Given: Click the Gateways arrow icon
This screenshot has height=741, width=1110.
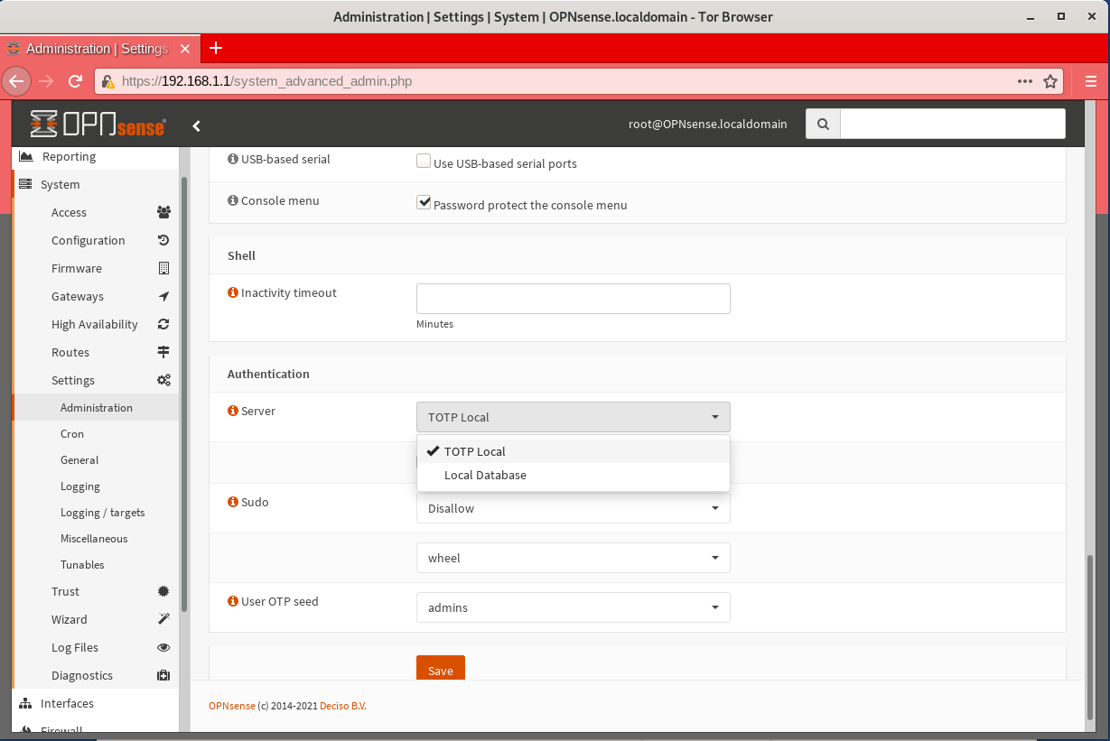Looking at the screenshot, I should tap(163, 296).
